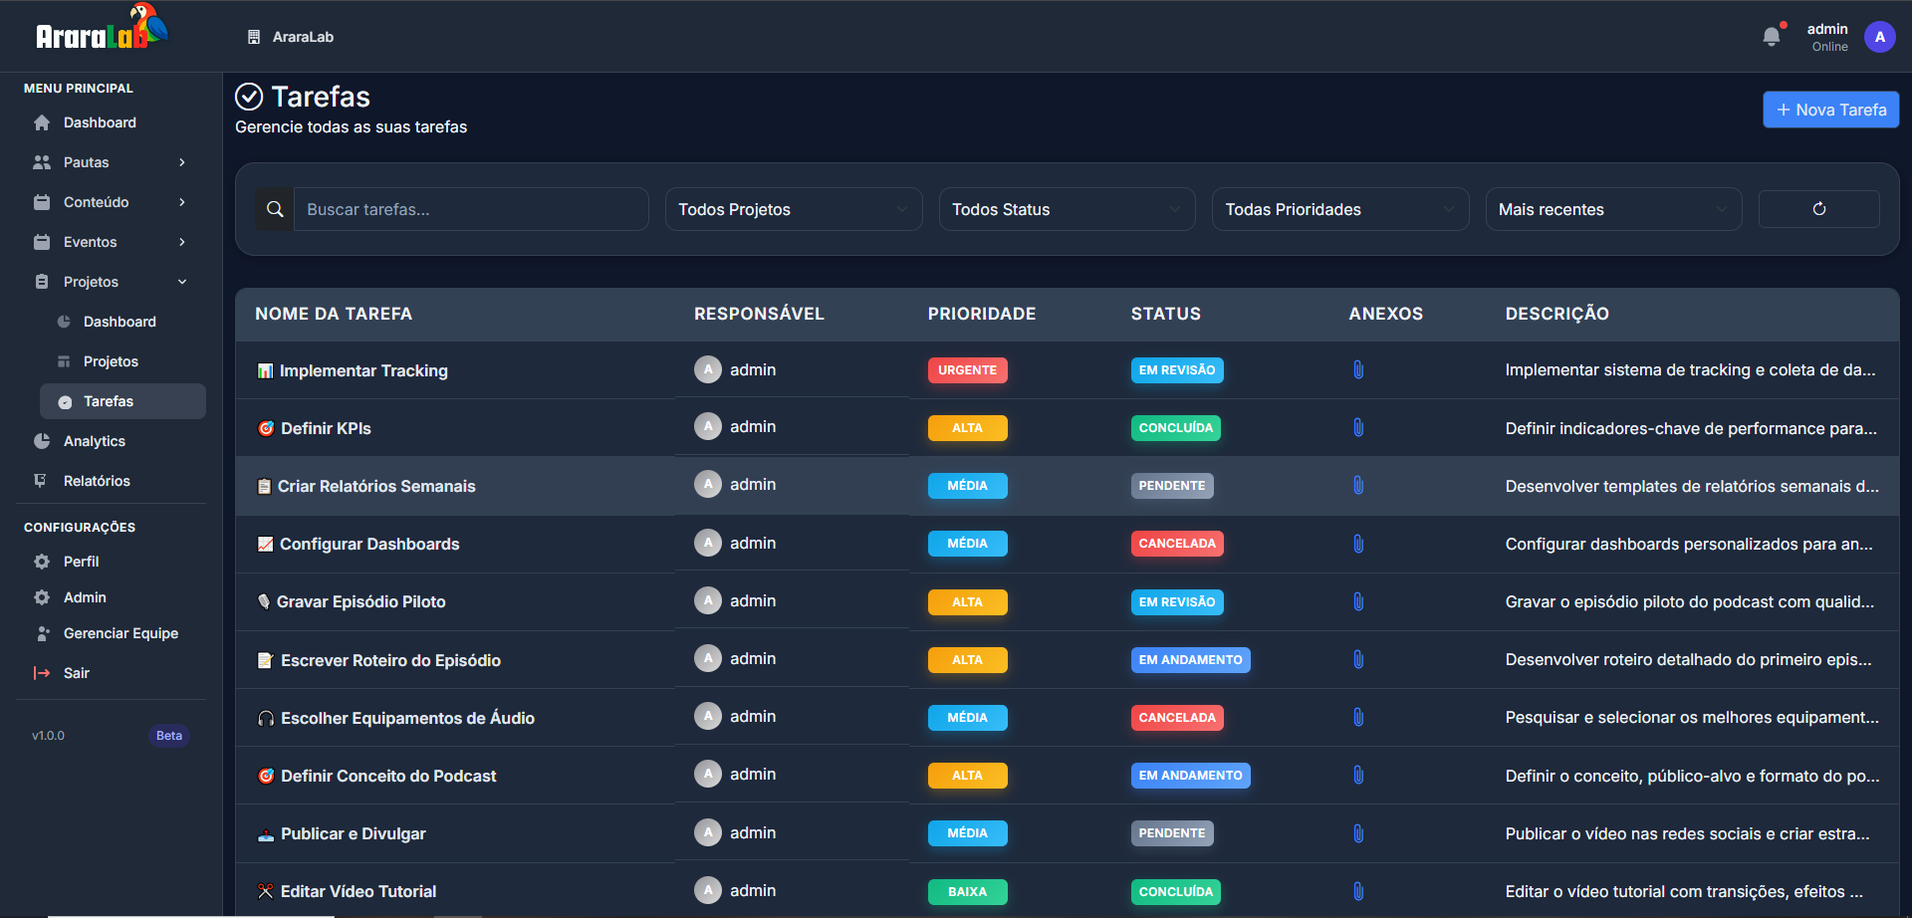Click EM ANDAMENTO status of Escrever Roteiro
1912x918 pixels.
tap(1190, 660)
